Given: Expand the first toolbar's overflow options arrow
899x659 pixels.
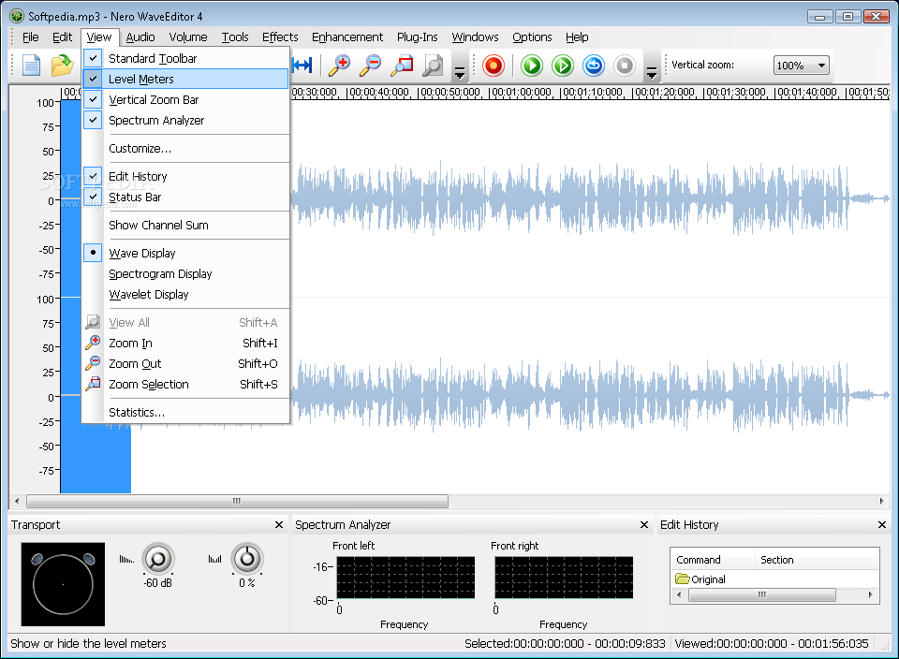Looking at the screenshot, I should (x=459, y=73).
